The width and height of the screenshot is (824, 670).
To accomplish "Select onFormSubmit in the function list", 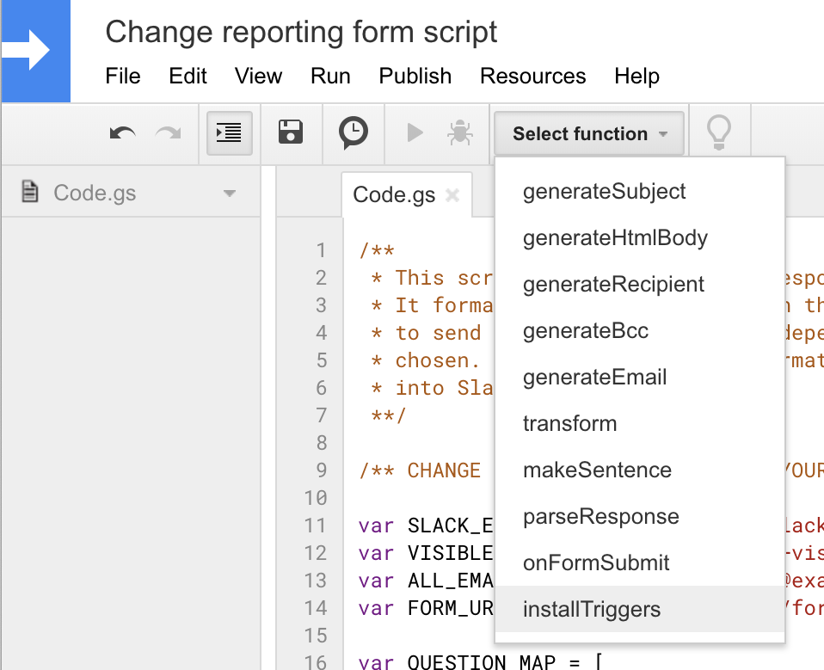I will [x=596, y=563].
